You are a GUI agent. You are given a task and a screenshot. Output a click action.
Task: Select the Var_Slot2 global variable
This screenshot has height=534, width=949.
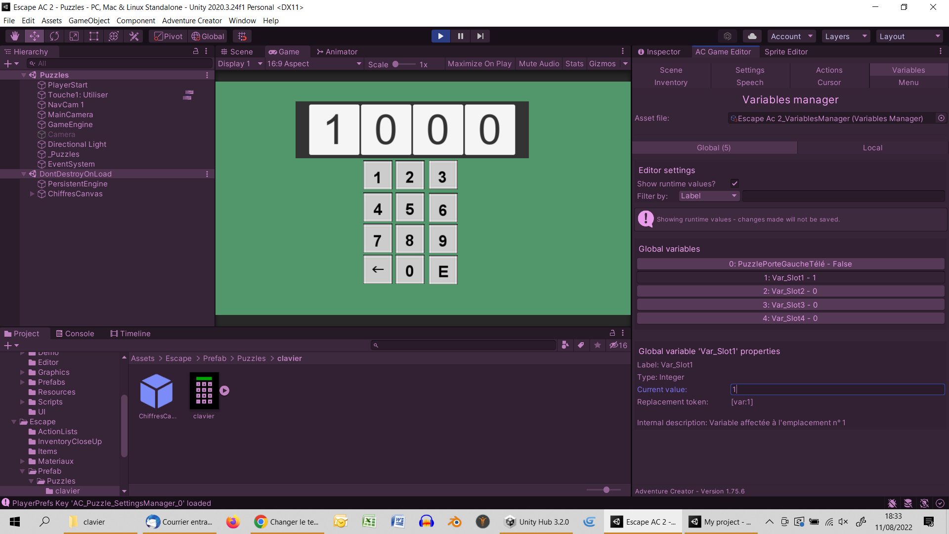pyautogui.click(x=790, y=291)
